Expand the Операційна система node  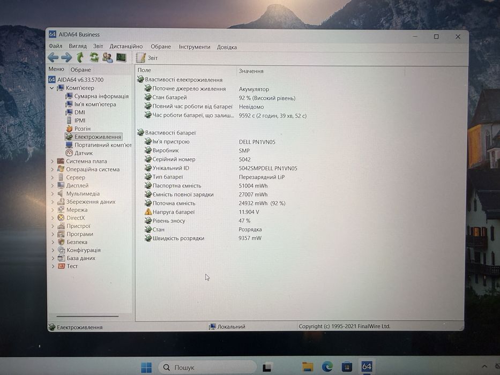53,169
